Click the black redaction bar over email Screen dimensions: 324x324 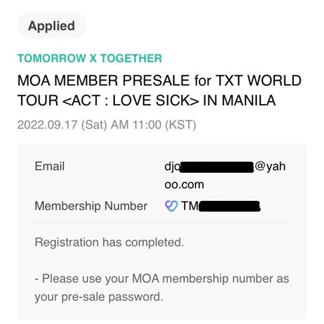point(217,167)
